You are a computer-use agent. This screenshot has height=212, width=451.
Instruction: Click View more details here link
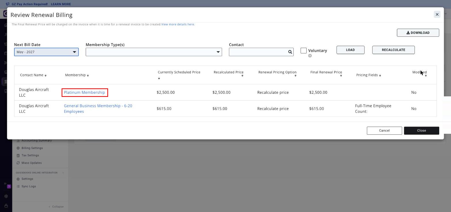tap(178, 24)
